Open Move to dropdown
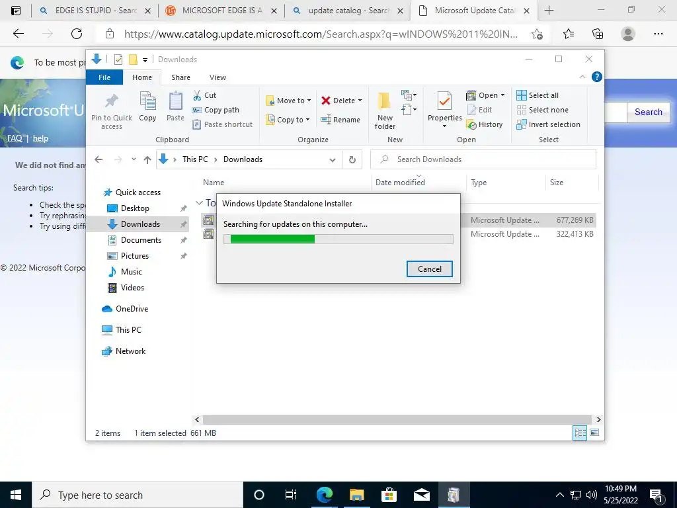This screenshot has height=508, width=677. click(288, 101)
